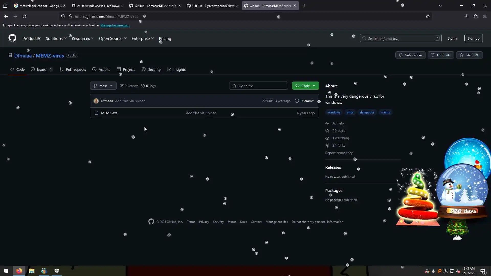Click the Dfmaaa avatar in commit row
This screenshot has height=276, width=491.
96,101
